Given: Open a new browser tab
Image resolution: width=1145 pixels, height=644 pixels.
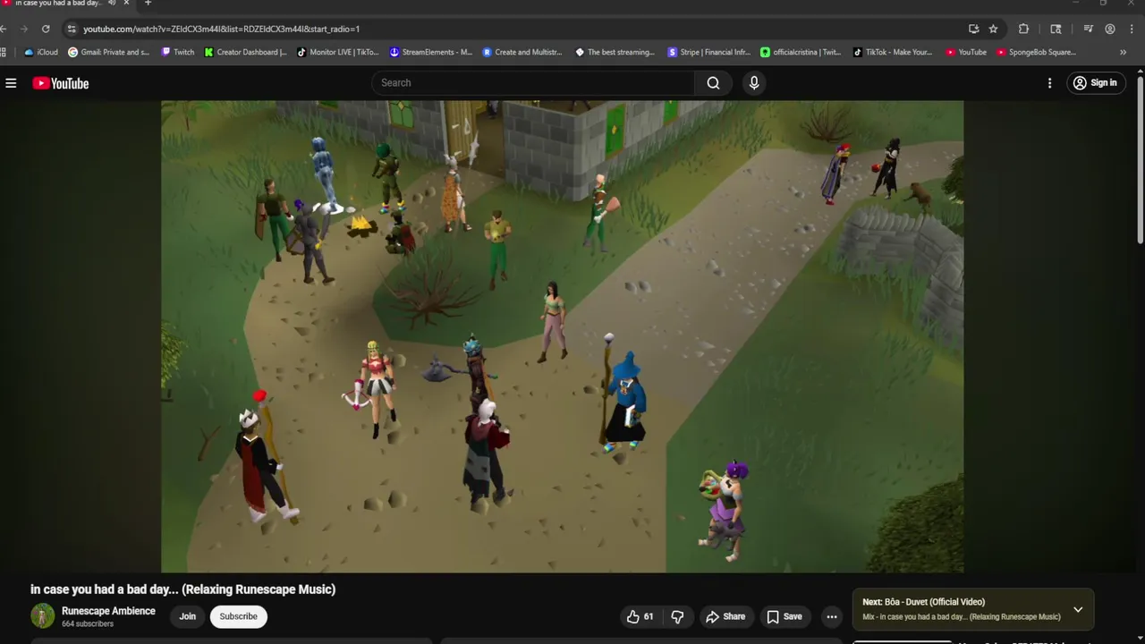Looking at the screenshot, I should (148, 4).
